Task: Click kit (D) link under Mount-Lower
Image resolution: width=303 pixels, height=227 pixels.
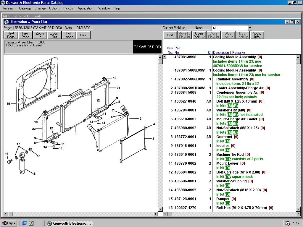Action: coord(228,168)
